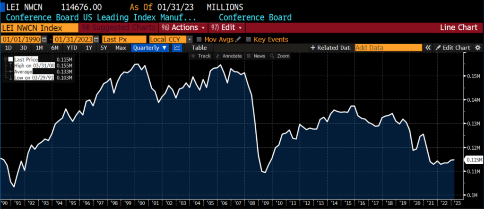This screenshot has width=484, height=209.
Task: Click the Related Data button
Action: [x=330, y=48]
